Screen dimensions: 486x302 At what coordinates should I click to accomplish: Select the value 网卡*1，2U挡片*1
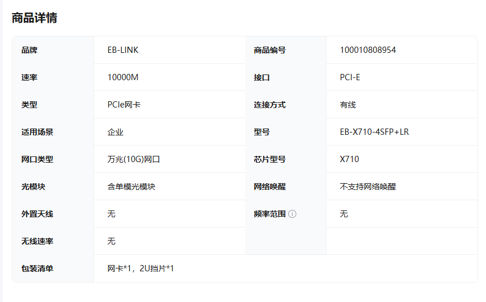point(141,268)
